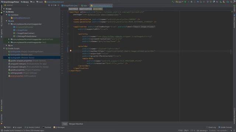Viewport: 236px width, 132px height.
Task: Toggle the Captures side tool window
Action: pyautogui.click(x=1, y=33)
